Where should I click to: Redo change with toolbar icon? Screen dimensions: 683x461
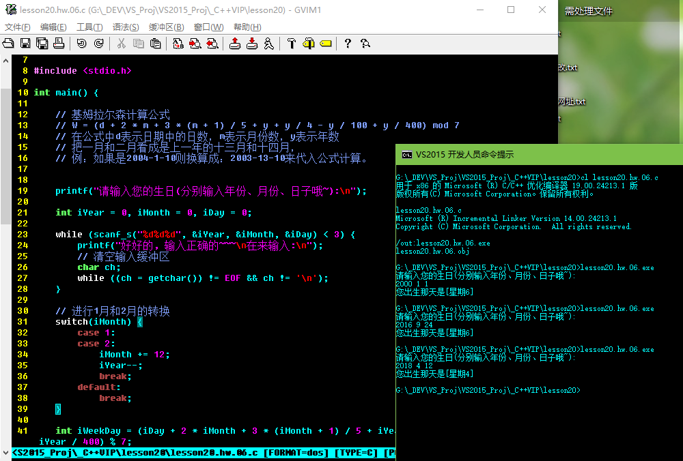coord(99,44)
